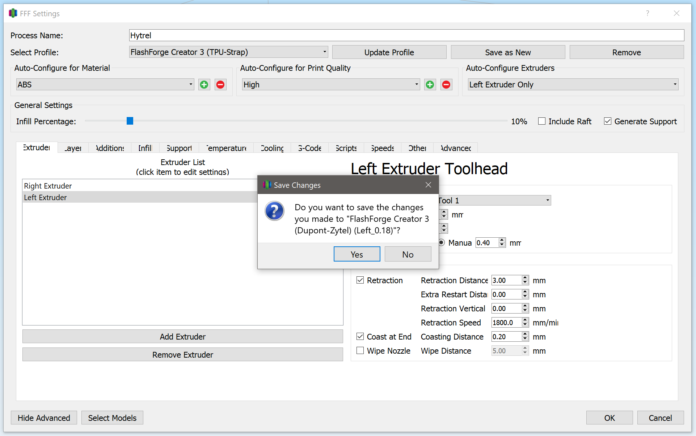Open the Speeds tab
The image size is (696, 436).
[383, 148]
